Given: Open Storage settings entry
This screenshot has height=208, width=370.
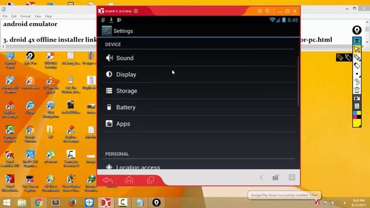Looking at the screenshot, I should 199,91.
